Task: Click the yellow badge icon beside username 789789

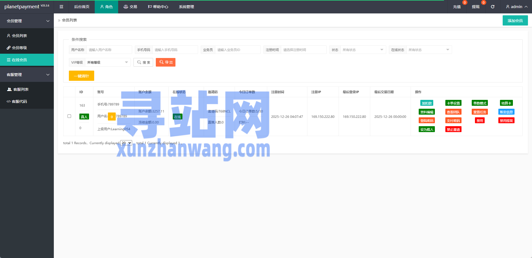Action: coord(112,117)
